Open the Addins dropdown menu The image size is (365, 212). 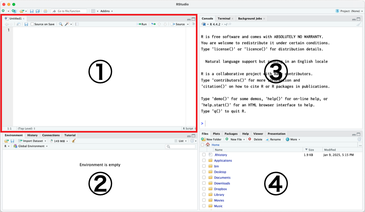coord(106,11)
